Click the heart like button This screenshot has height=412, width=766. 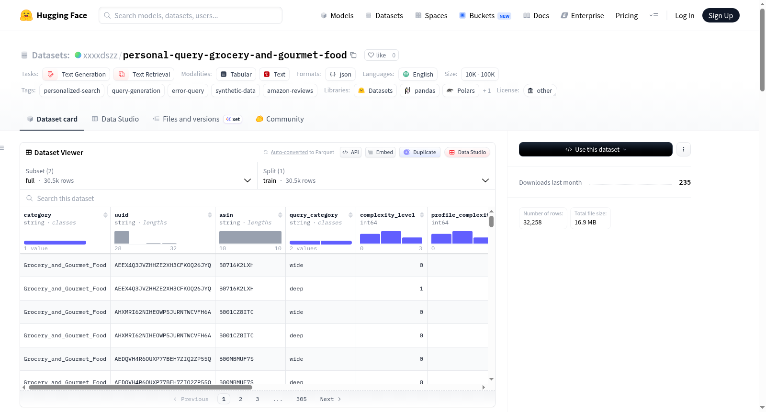tap(377, 55)
